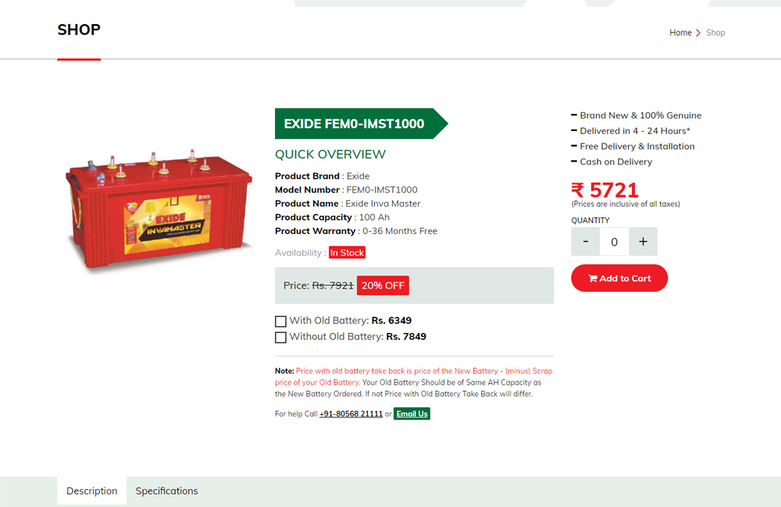Viewport: 781px width, 507px height.
Task: Increase quantity with the plus button
Action: tap(643, 241)
